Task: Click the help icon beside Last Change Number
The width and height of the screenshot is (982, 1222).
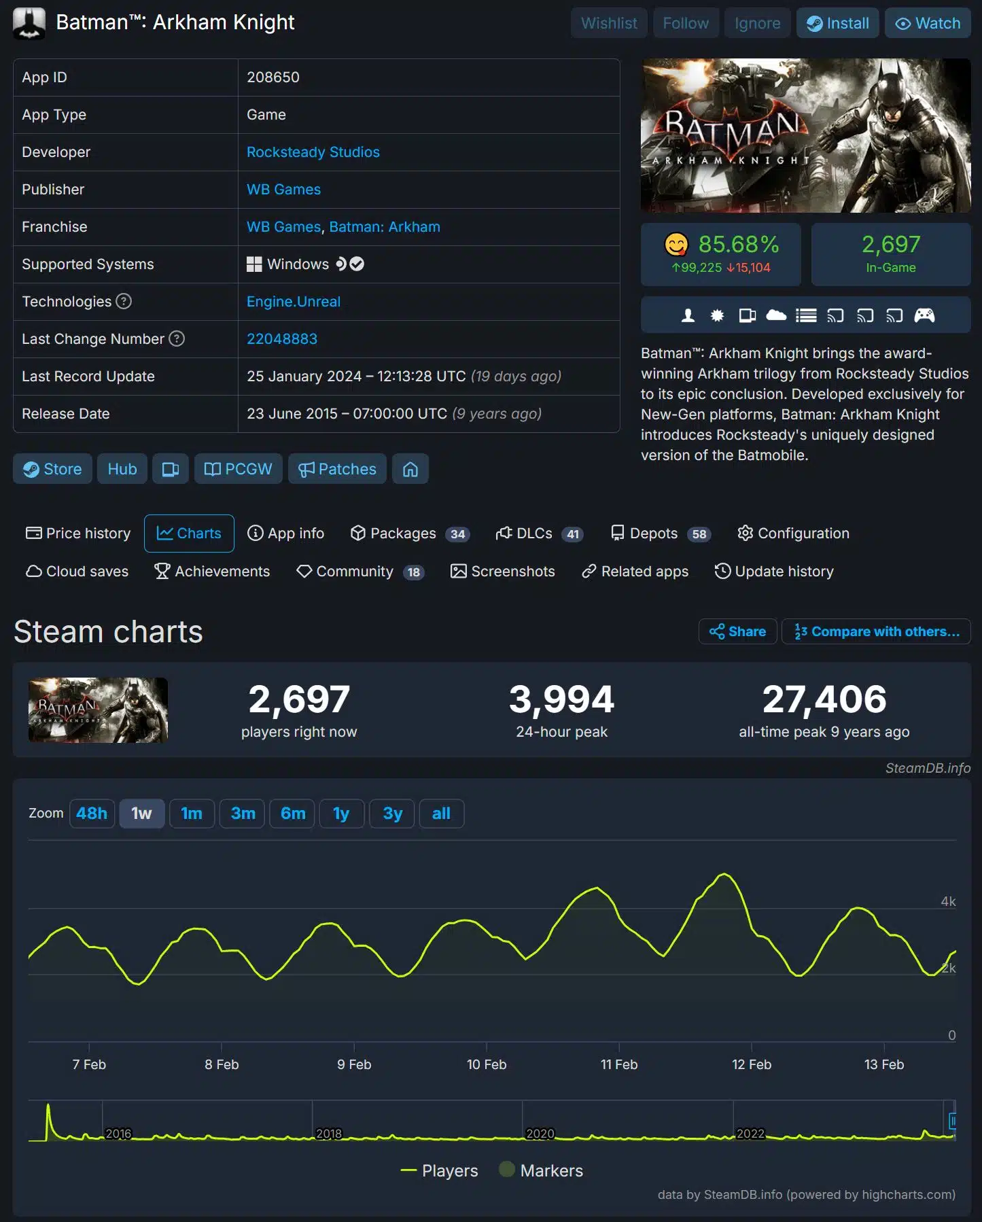Action: pyautogui.click(x=177, y=338)
